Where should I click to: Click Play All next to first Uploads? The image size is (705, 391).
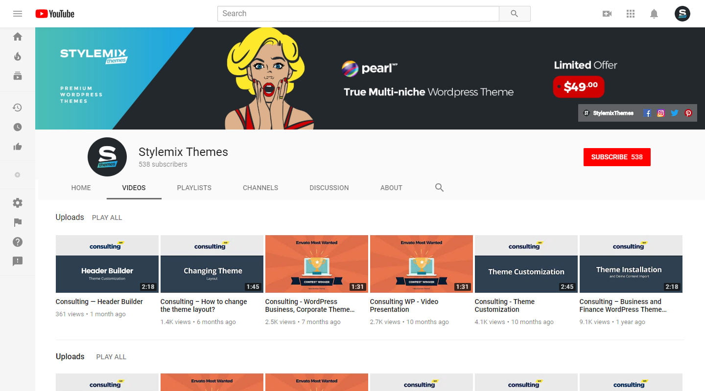click(107, 217)
